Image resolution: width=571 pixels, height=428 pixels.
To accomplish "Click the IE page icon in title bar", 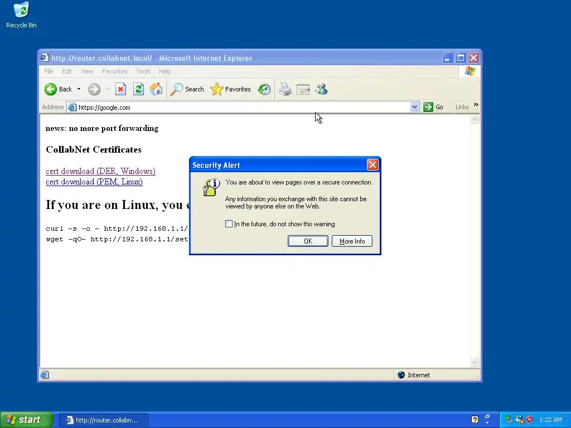I will pos(45,57).
